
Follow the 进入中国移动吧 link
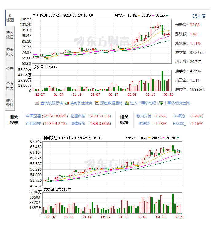143,103
